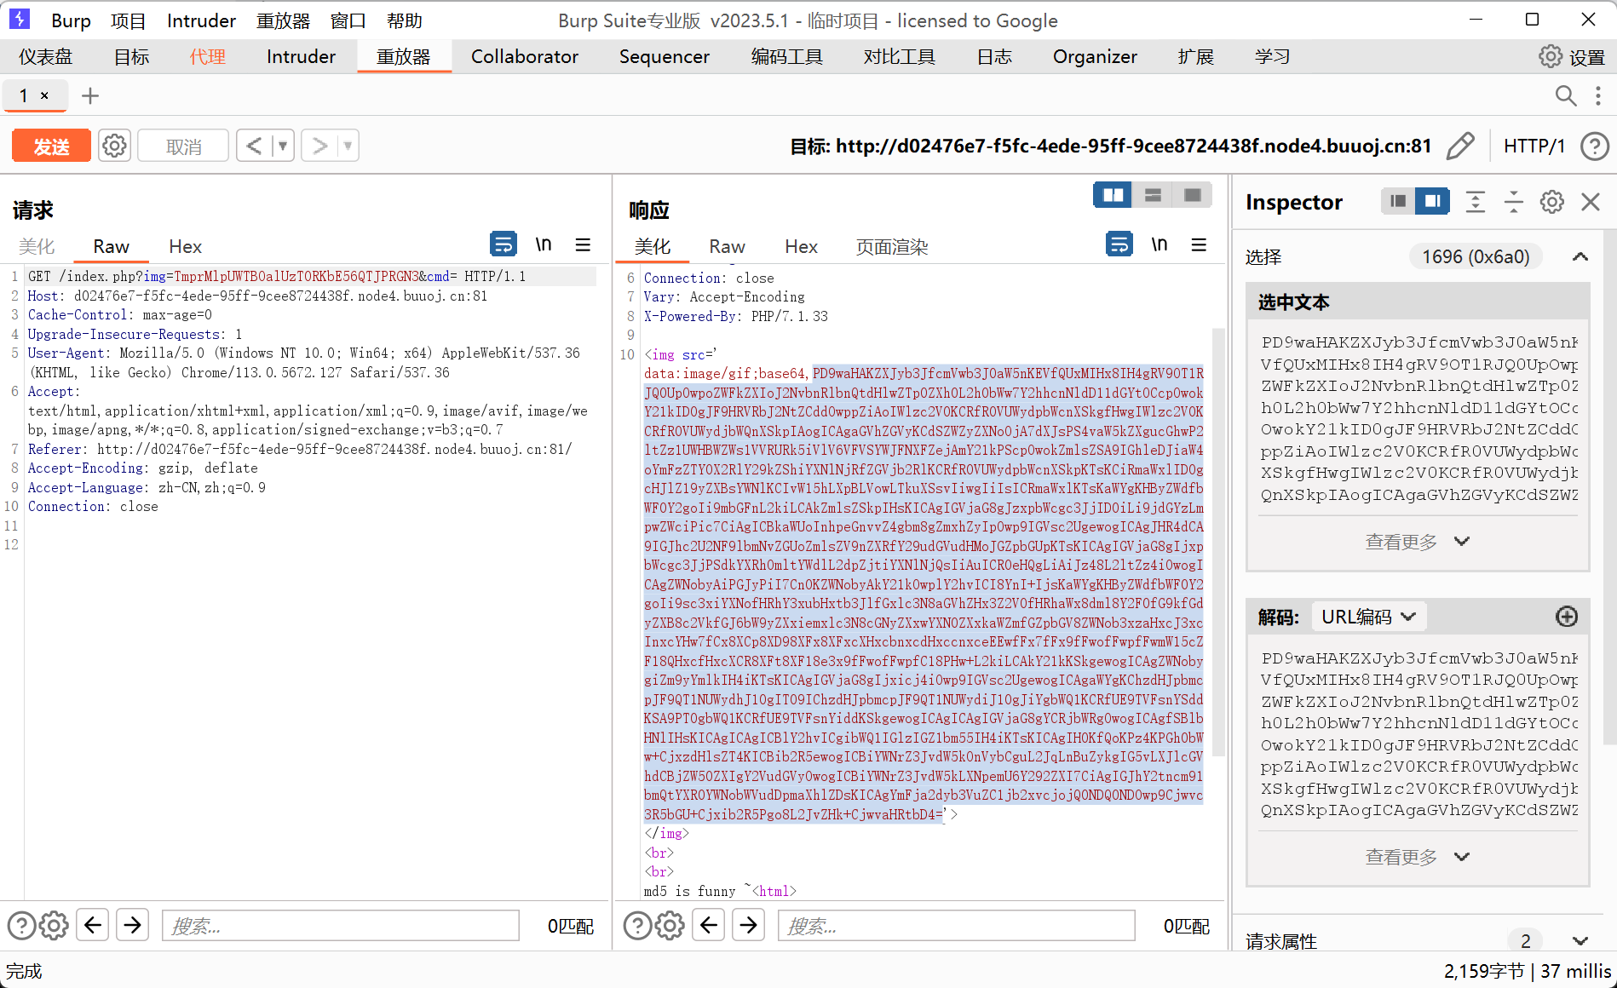Switch to the Collaborator tab
The width and height of the screenshot is (1617, 988).
click(525, 56)
